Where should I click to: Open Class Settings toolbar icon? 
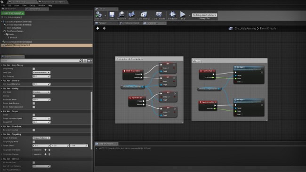coord(144,15)
